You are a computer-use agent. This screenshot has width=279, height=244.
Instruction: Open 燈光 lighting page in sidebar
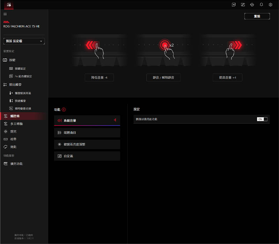click(x=13, y=131)
